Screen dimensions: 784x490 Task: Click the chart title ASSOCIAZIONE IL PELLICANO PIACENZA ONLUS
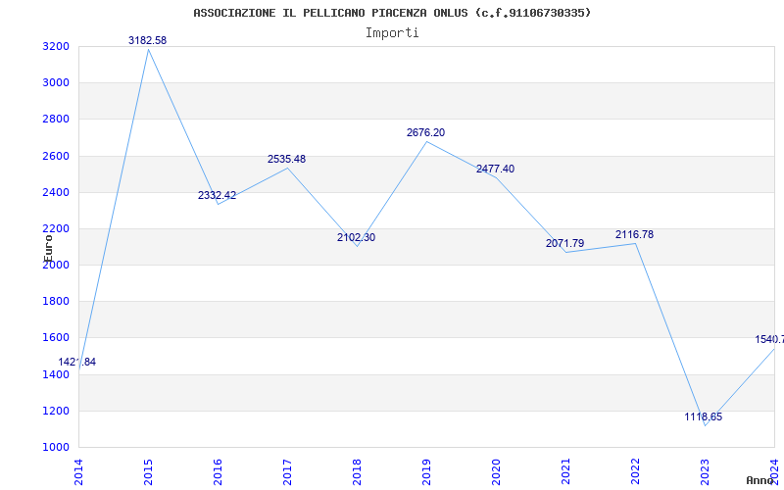click(392, 13)
